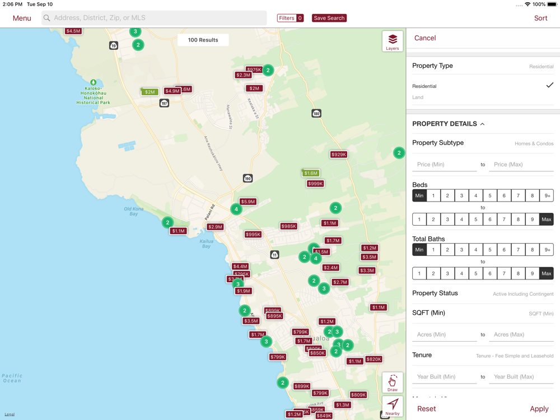Select the $929K listing marker
The height and width of the screenshot is (420, 560).
coord(338,155)
